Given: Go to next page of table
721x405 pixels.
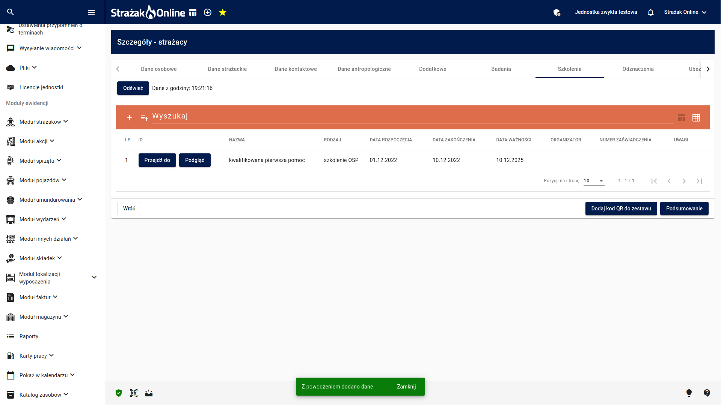Looking at the screenshot, I should [x=684, y=181].
